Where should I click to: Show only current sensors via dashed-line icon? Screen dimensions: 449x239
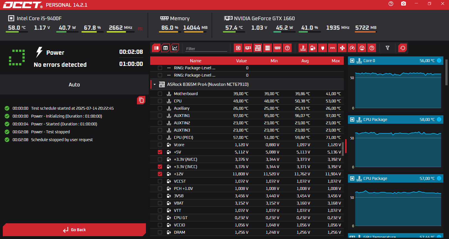[333, 48]
